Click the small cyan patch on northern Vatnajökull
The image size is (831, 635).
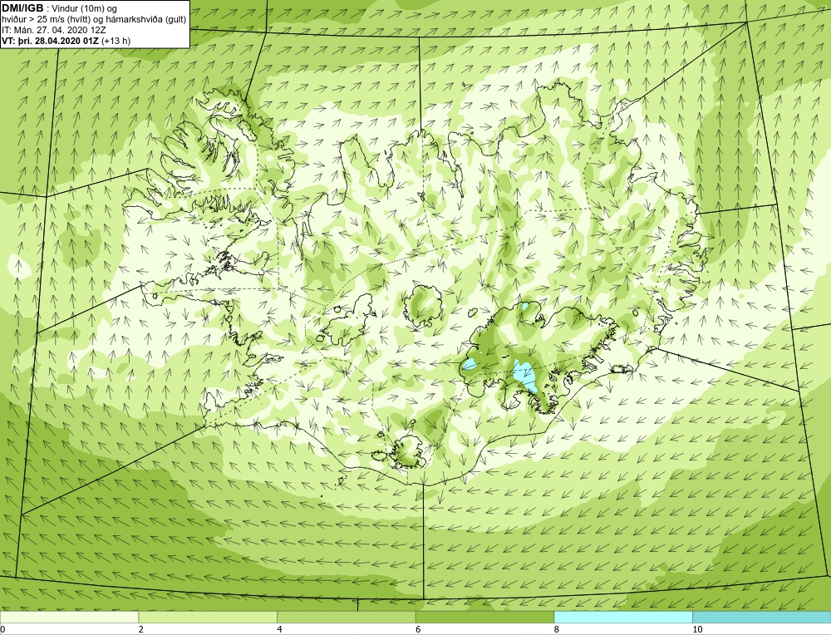pyautogui.click(x=524, y=307)
